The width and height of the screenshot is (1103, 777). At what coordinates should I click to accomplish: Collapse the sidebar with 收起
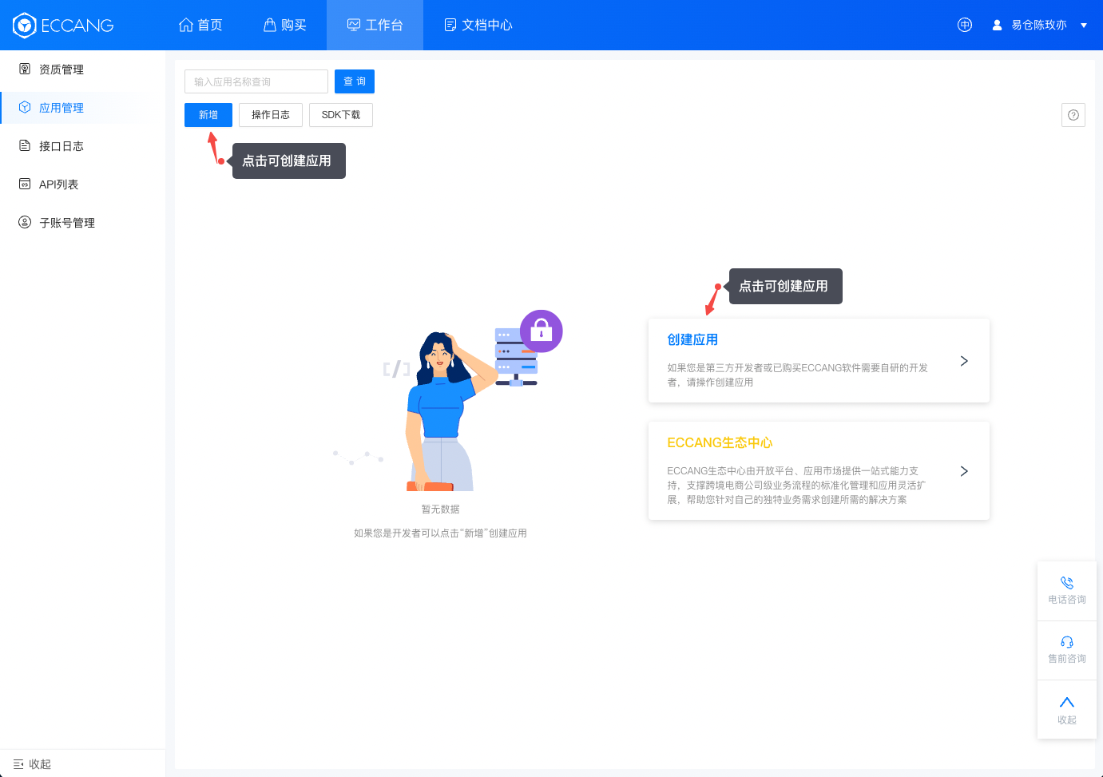coord(32,764)
